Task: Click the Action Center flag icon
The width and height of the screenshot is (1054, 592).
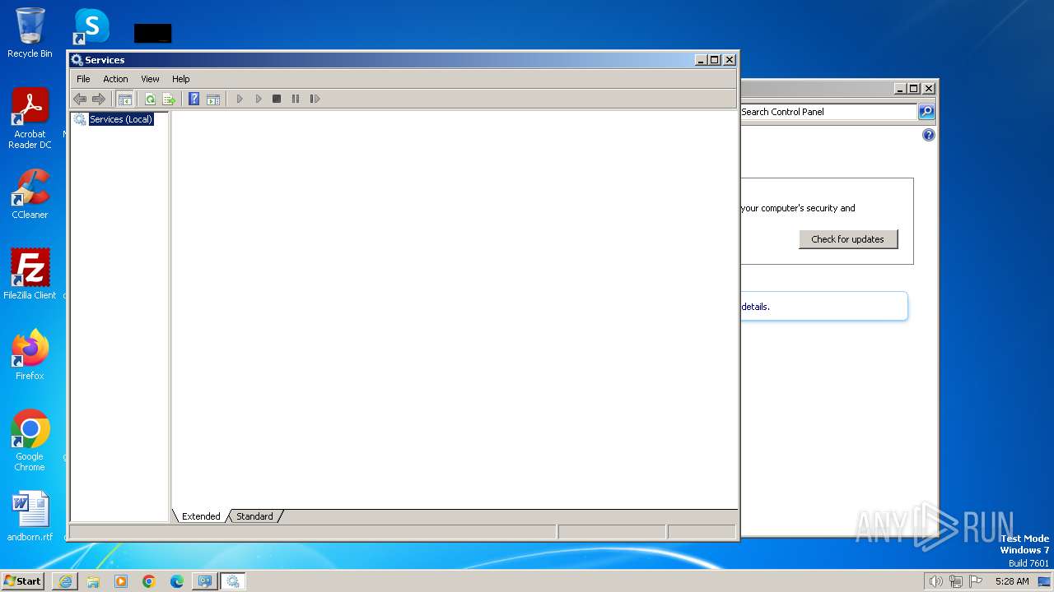Action: pyautogui.click(x=976, y=581)
